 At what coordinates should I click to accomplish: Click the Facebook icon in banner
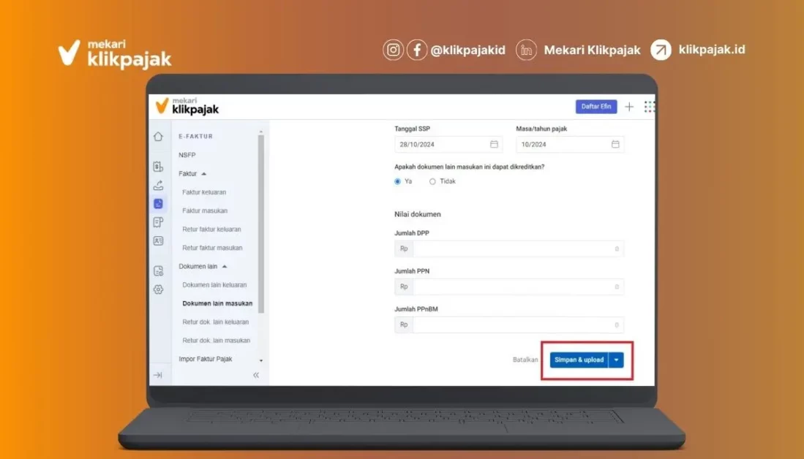[x=417, y=50]
